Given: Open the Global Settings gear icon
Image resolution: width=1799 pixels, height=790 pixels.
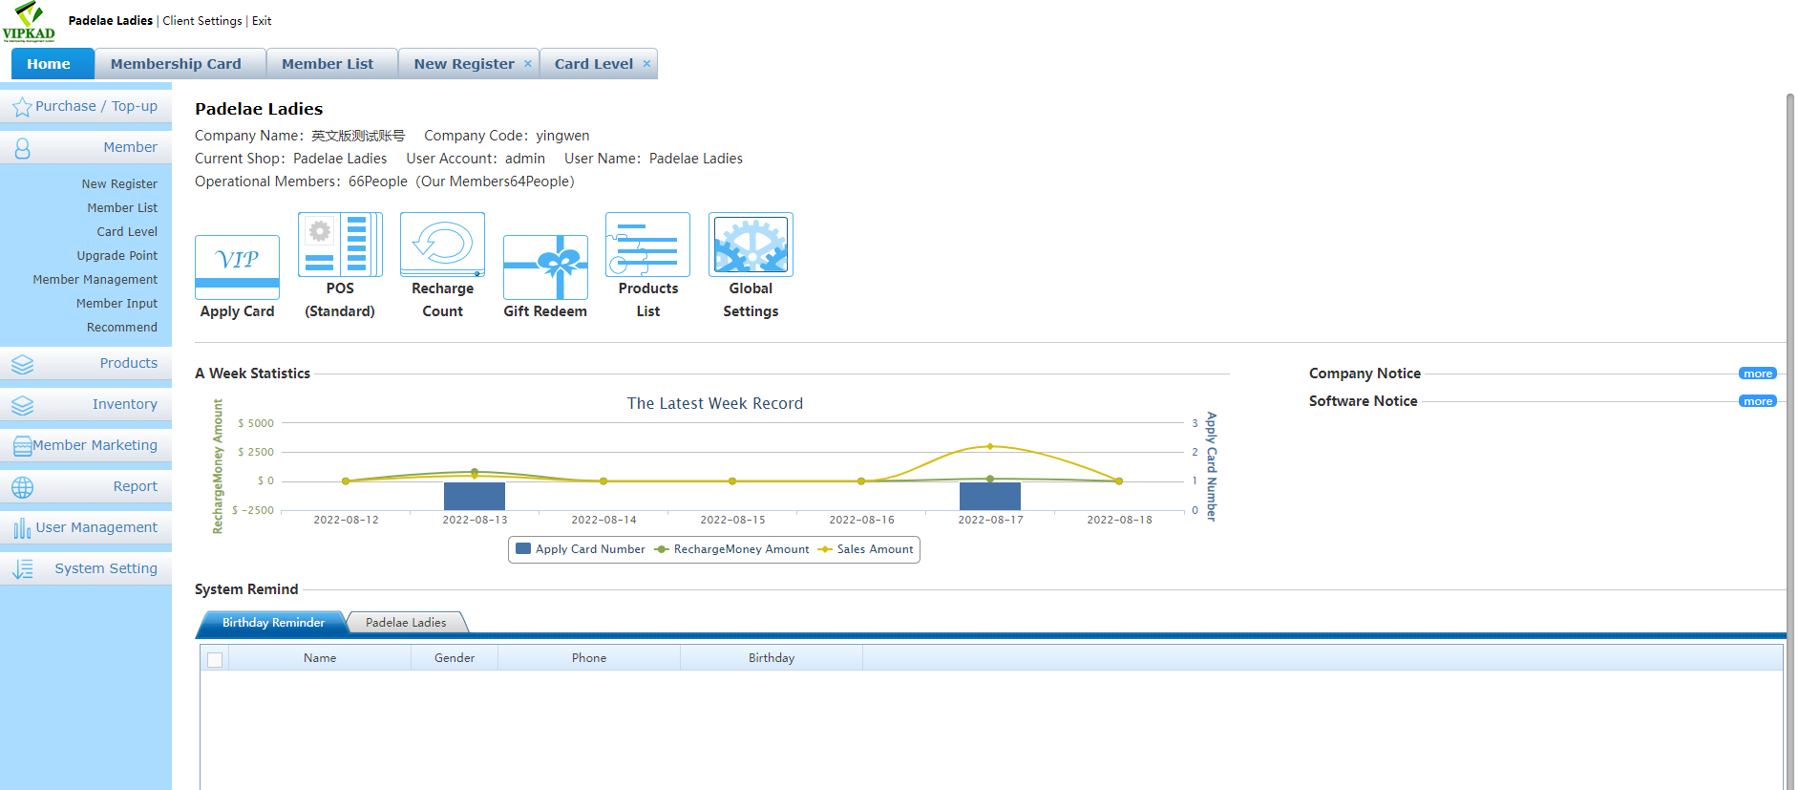Looking at the screenshot, I should (751, 245).
